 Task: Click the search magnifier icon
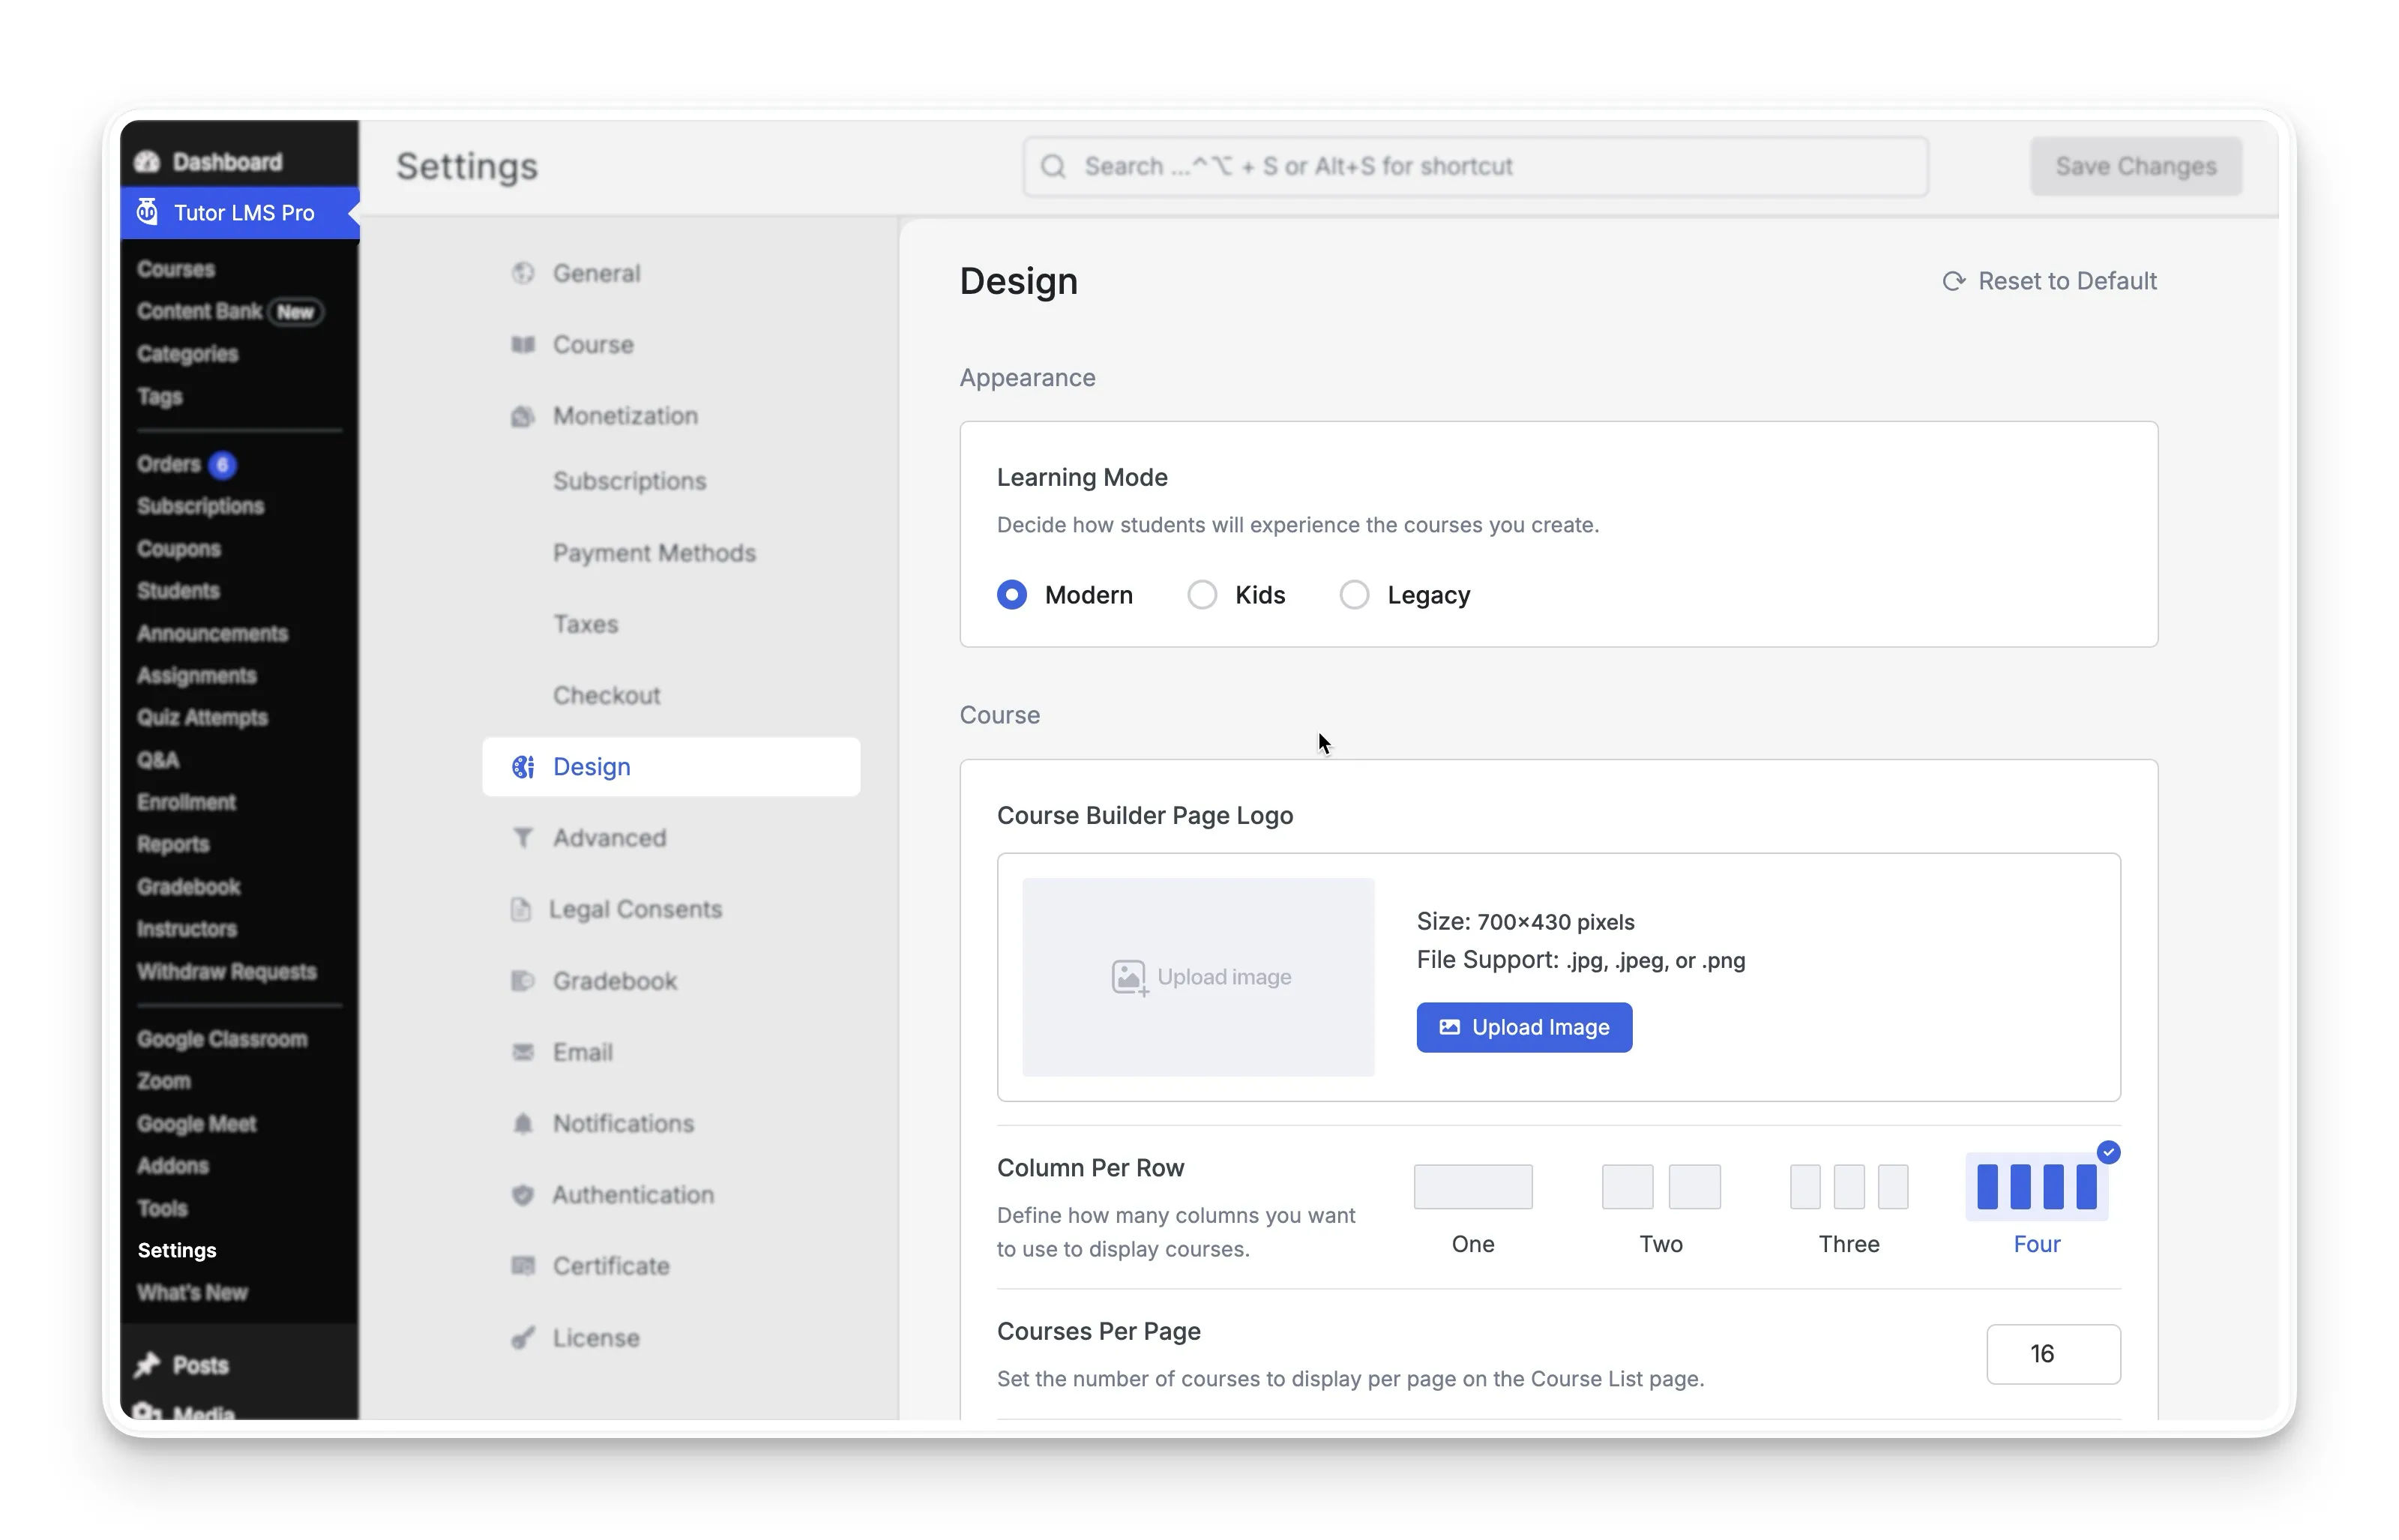click(1053, 166)
